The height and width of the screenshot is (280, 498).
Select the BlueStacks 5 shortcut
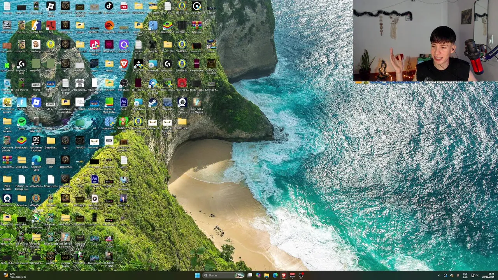point(168,27)
